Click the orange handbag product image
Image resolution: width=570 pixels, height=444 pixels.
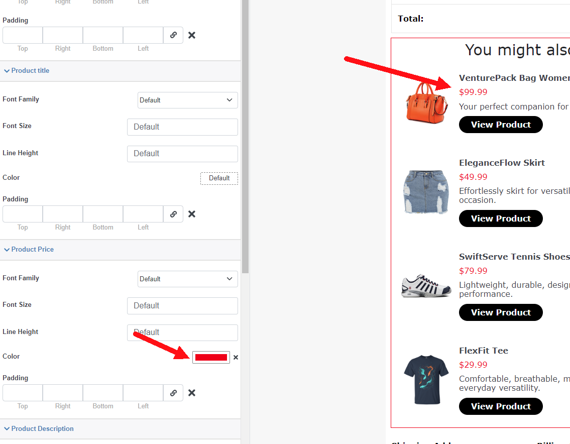tap(426, 103)
